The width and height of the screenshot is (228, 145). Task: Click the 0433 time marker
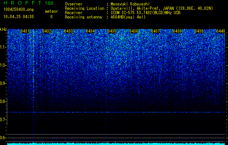click(69, 31)
